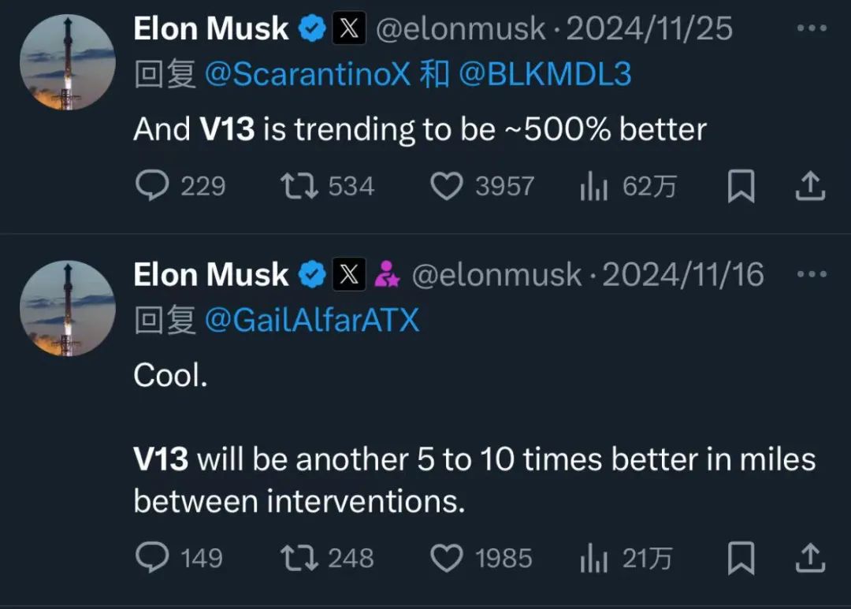Open more options for 2024/11/16 tweet
851x609 pixels.
tap(812, 274)
